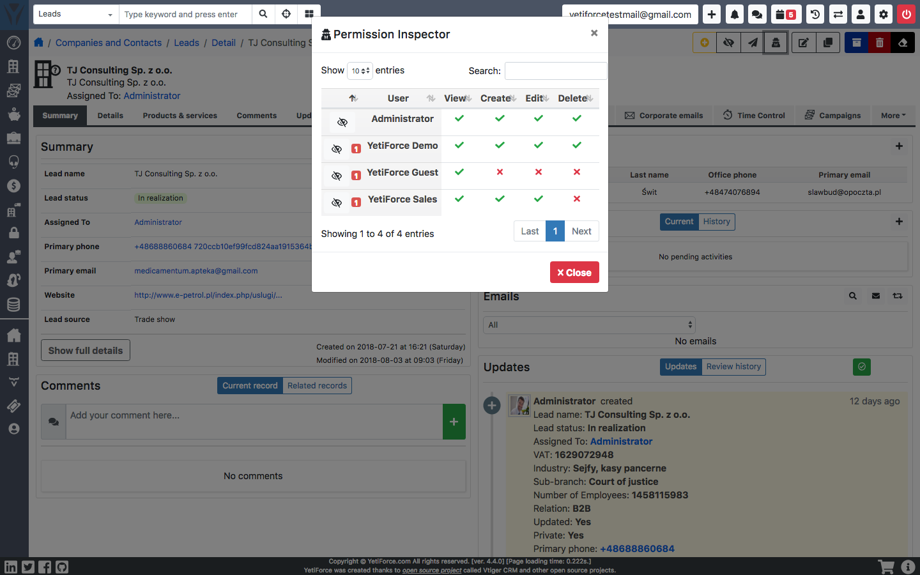The height and width of the screenshot is (575, 920).
Task: Click the blue archive record button
Action: tap(857, 43)
